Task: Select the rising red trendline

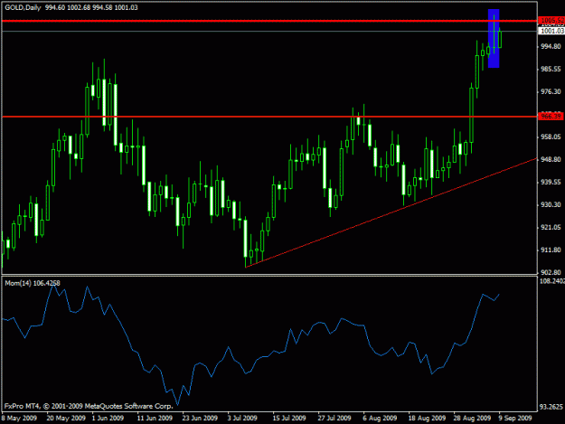Action: coord(391,212)
